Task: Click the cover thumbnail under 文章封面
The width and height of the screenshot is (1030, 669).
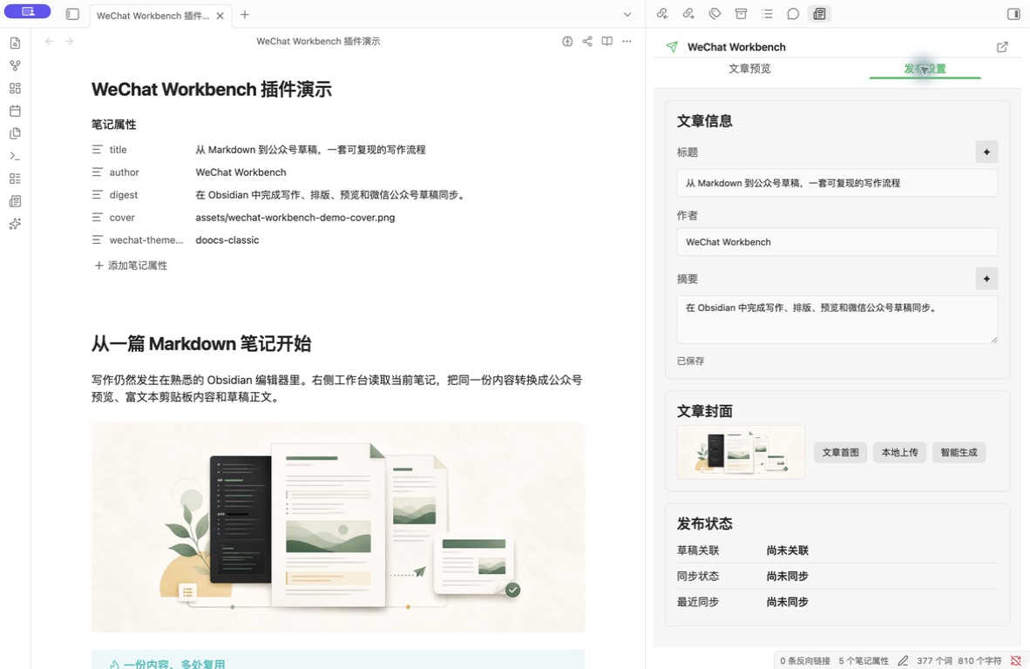Action: [x=741, y=452]
